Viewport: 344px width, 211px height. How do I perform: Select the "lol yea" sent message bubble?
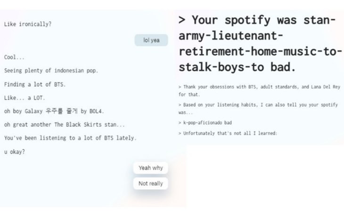[x=151, y=40]
